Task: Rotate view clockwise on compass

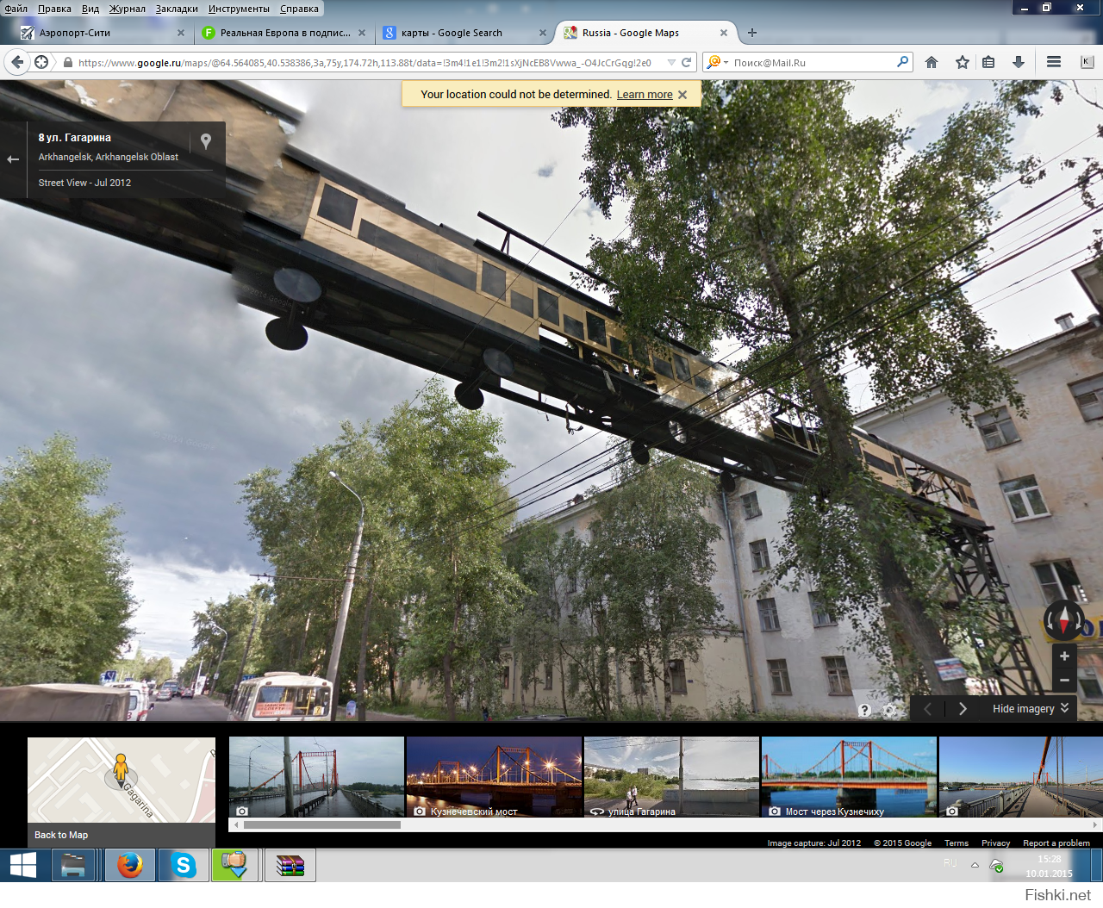Action: (1080, 620)
